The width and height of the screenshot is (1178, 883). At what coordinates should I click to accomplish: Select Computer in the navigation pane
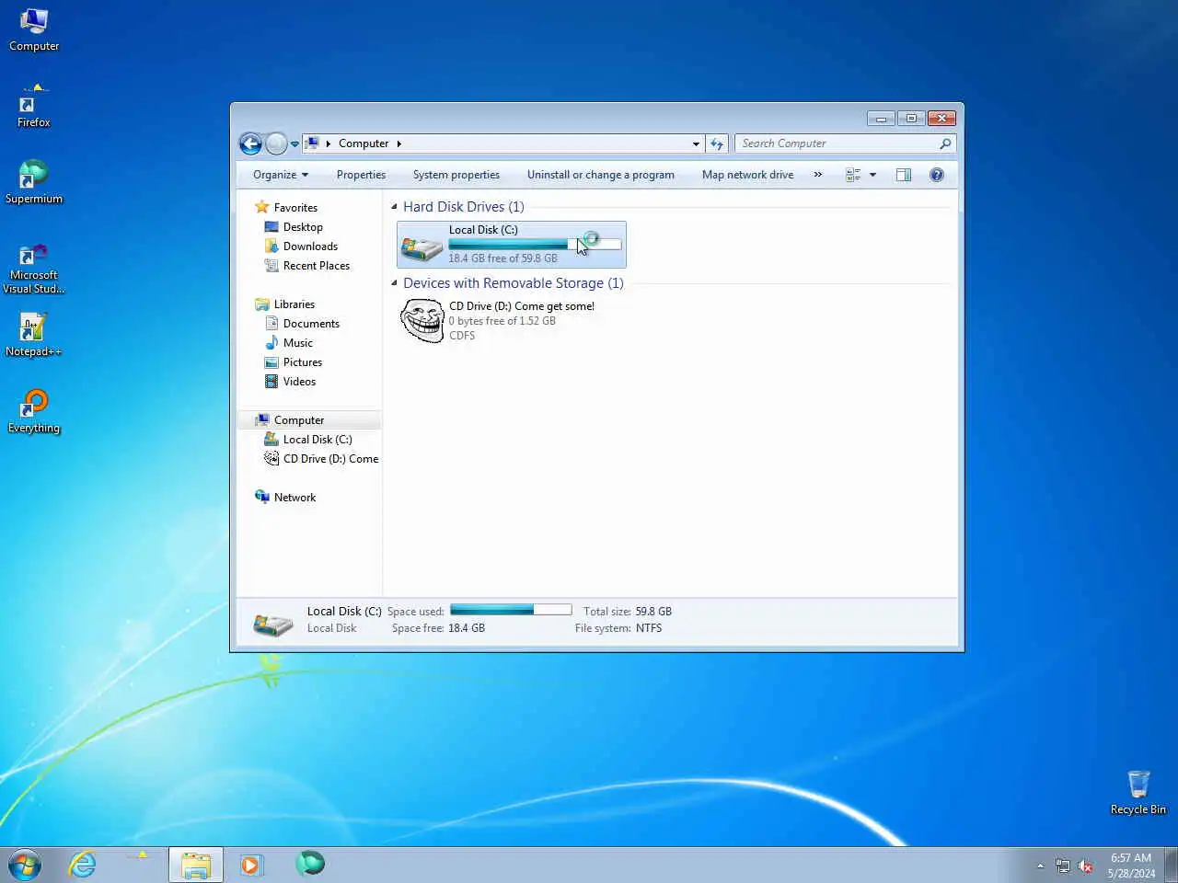click(x=299, y=420)
